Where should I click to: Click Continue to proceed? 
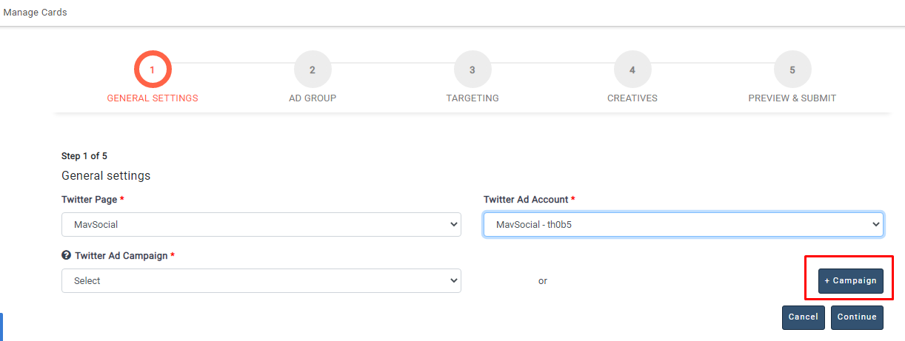(857, 317)
